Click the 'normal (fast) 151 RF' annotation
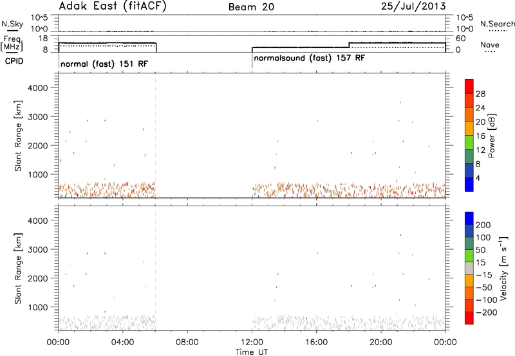The image size is (515, 356). [x=104, y=64]
